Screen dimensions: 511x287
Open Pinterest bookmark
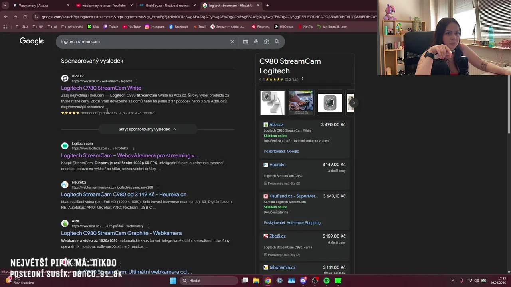pos(261,27)
